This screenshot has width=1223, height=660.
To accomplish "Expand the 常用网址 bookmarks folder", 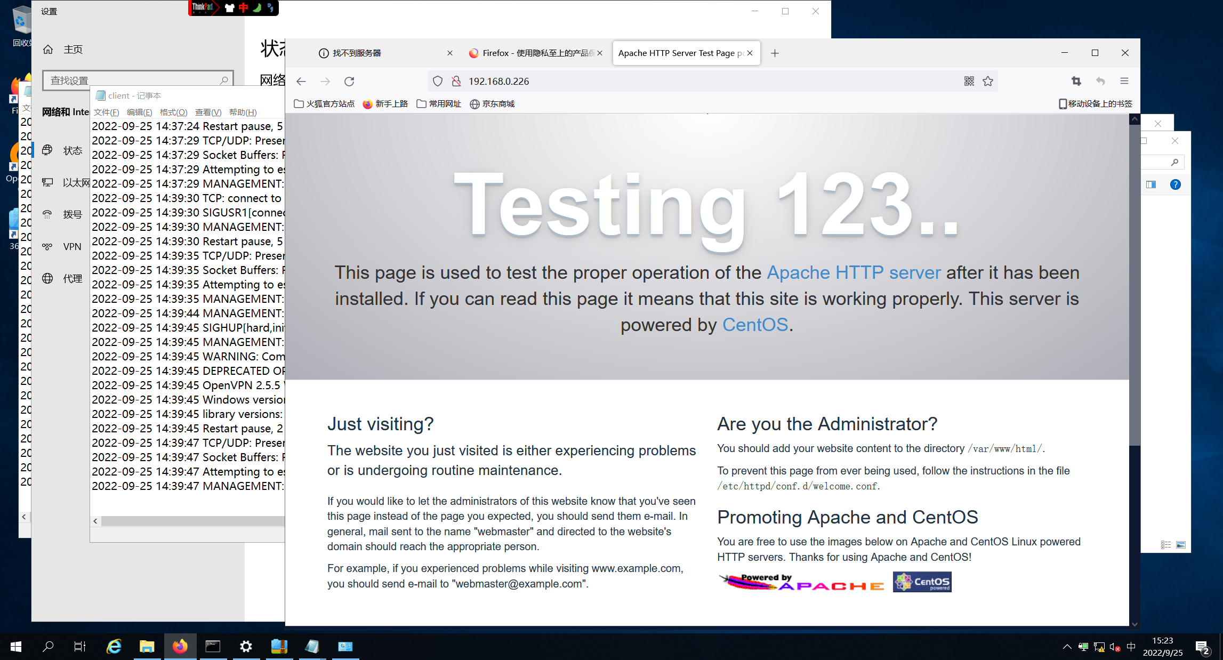I will 439,104.
